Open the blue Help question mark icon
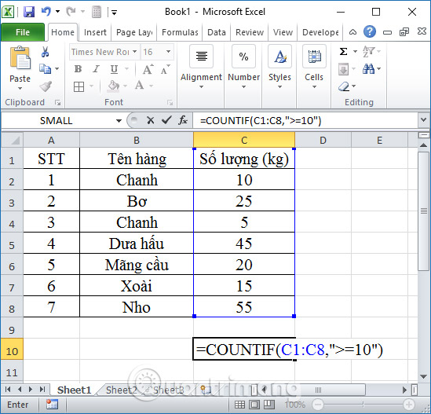 (x=370, y=32)
